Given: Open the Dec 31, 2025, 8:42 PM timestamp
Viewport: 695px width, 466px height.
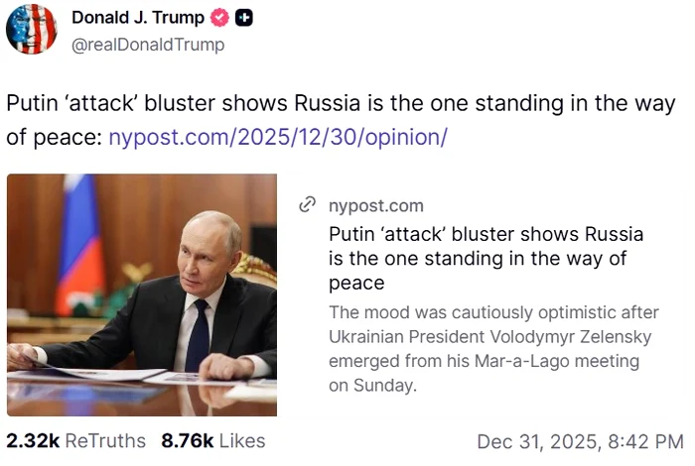Looking at the screenshot, I should (x=580, y=440).
